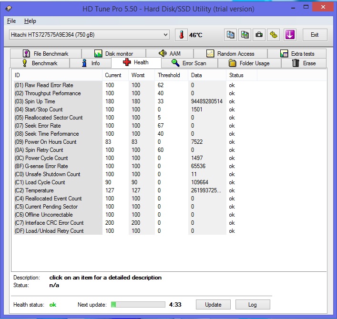This screenshot has width=337, height=319.
Task: Click the camera screenshot icon
Action: coord(259,35)
